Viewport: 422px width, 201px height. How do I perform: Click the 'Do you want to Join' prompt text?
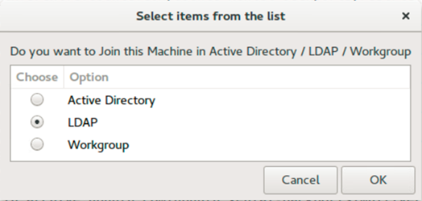tap(210, 51)
